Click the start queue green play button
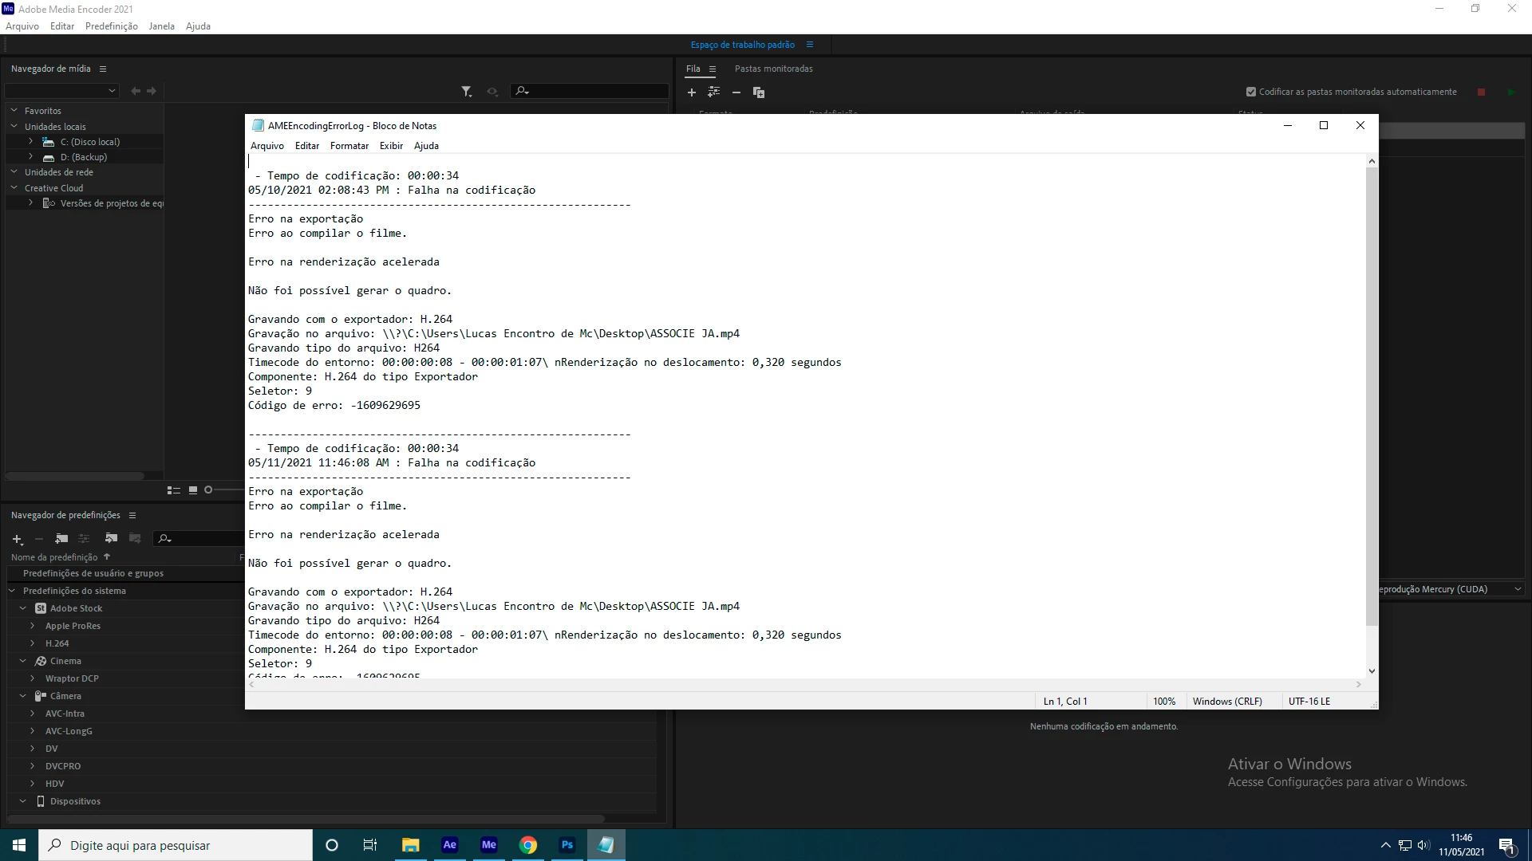The height and width of the screenshot is (861, 1532). 1510,92
